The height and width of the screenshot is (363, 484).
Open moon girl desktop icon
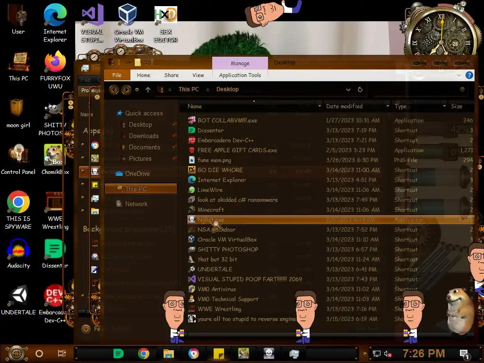click(x=18, y=113)
